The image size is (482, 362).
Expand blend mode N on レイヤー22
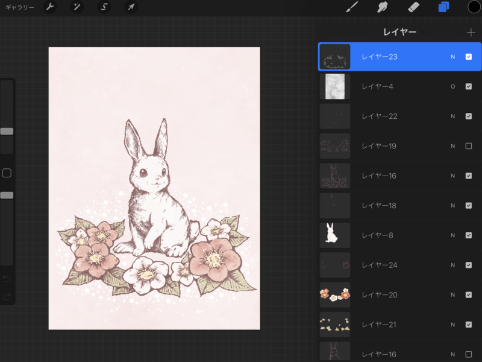pos(452,116)
